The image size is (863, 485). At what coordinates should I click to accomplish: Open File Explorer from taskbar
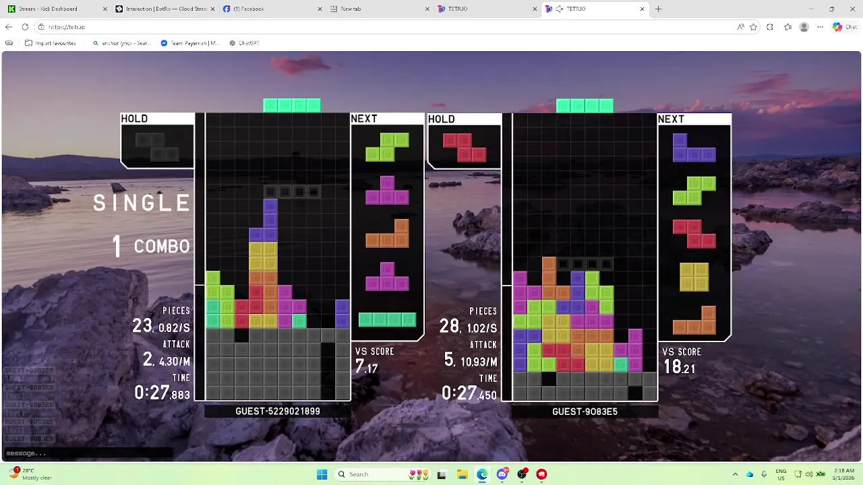(x=462, y=474)
